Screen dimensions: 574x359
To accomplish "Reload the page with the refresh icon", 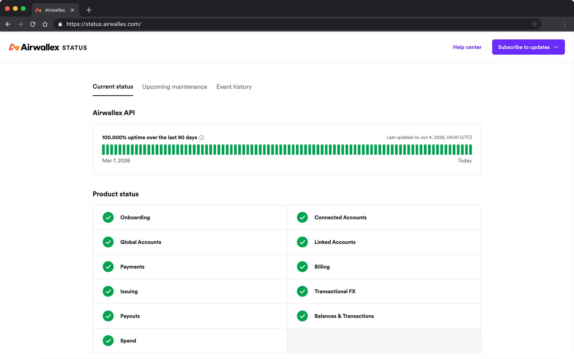I will [33, 24].
